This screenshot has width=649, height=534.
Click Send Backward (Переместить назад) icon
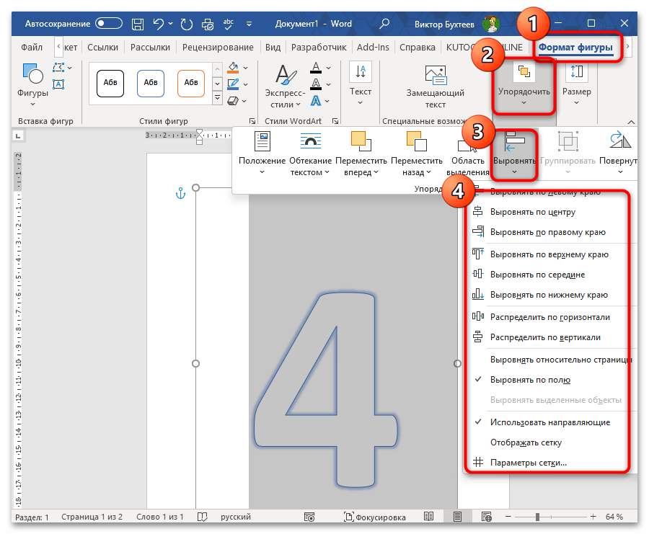(x=416, y=140)
